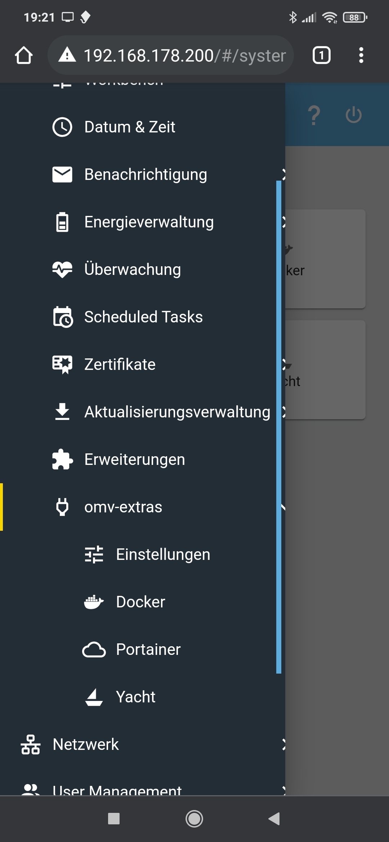This screenshot has height=842, width=389.
Task: Click the blue sidebar scrollbar
Action: (279, 427)
